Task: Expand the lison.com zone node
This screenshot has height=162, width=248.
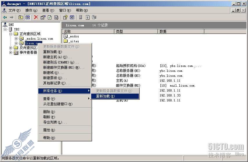Action: pyautogui.click(x=16, y=43)
